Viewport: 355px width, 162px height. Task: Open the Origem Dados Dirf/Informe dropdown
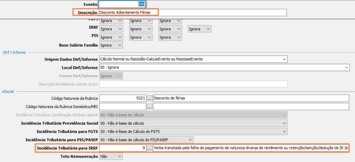pos(193,59)
